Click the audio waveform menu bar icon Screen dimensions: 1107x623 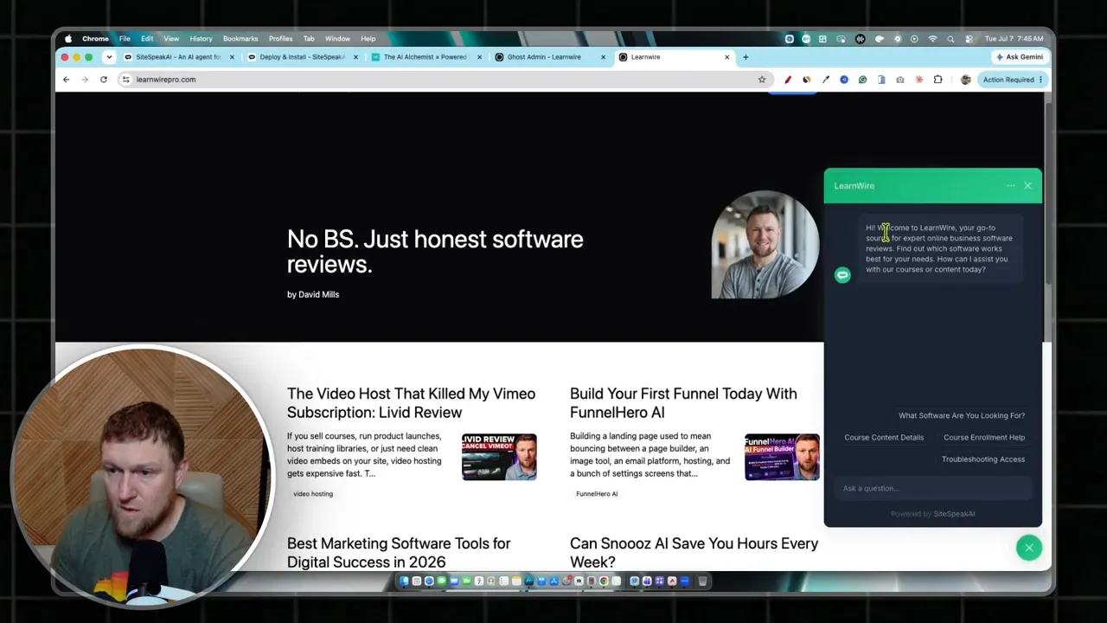pos(860,39)
